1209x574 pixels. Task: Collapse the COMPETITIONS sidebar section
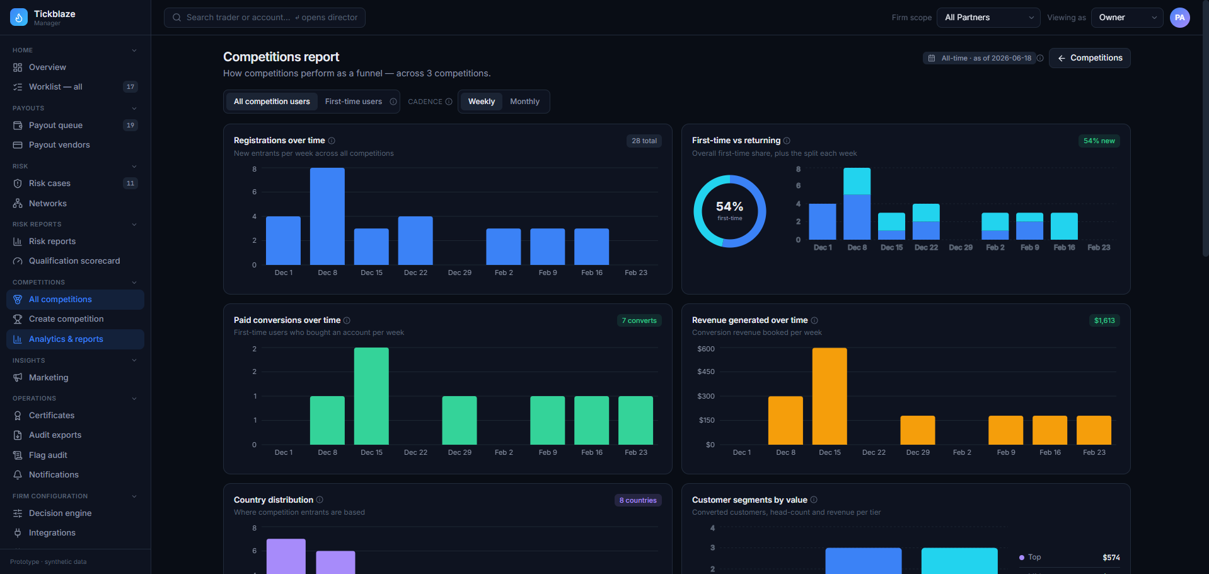[134, 283]
